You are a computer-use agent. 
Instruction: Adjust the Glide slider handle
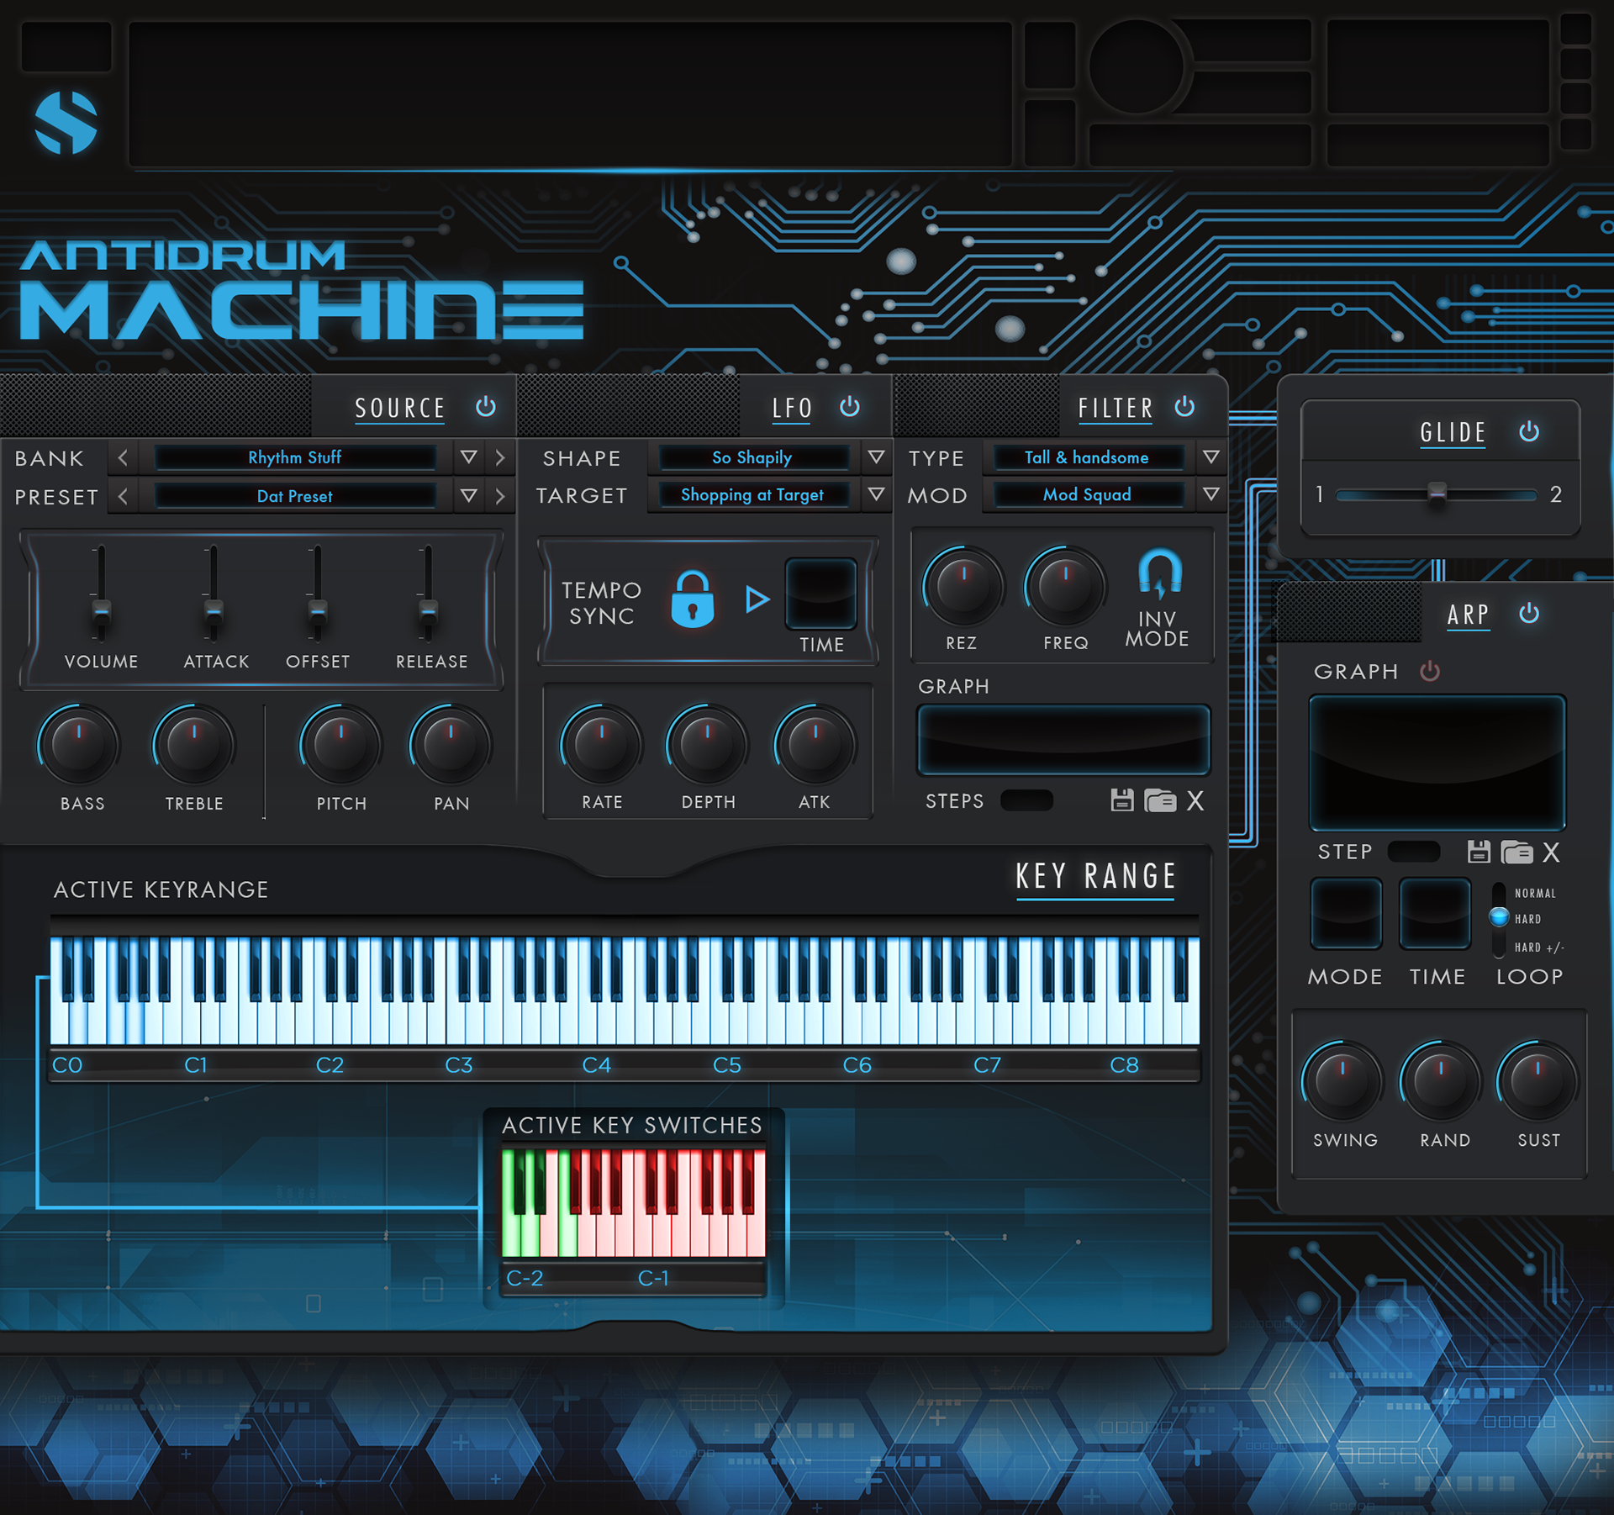1437,494
